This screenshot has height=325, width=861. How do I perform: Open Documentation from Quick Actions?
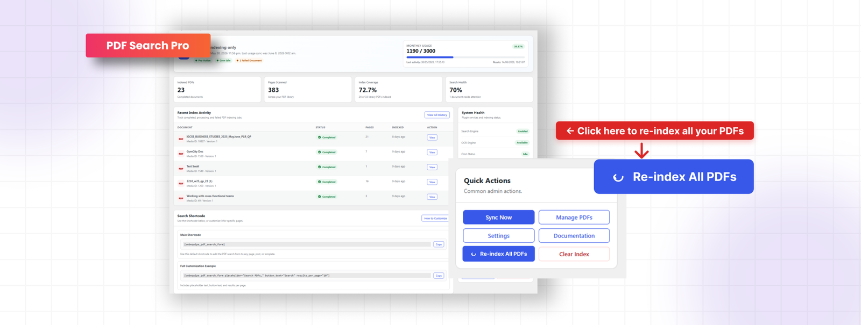pyautogui.click(x=574, y=235)
